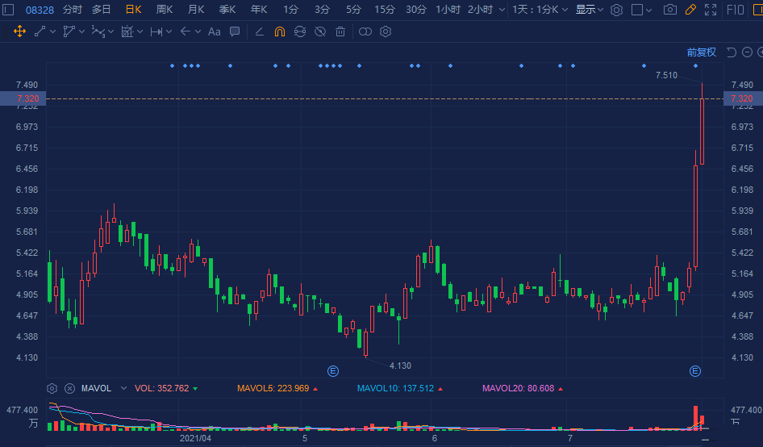Select the 日K period tab

pyautogui.click(x=133, y=10)
